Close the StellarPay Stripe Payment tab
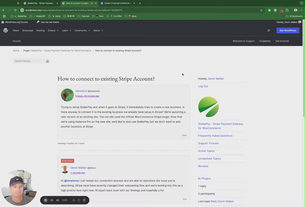The image size is (305, 207). click(x=57, y=3)
